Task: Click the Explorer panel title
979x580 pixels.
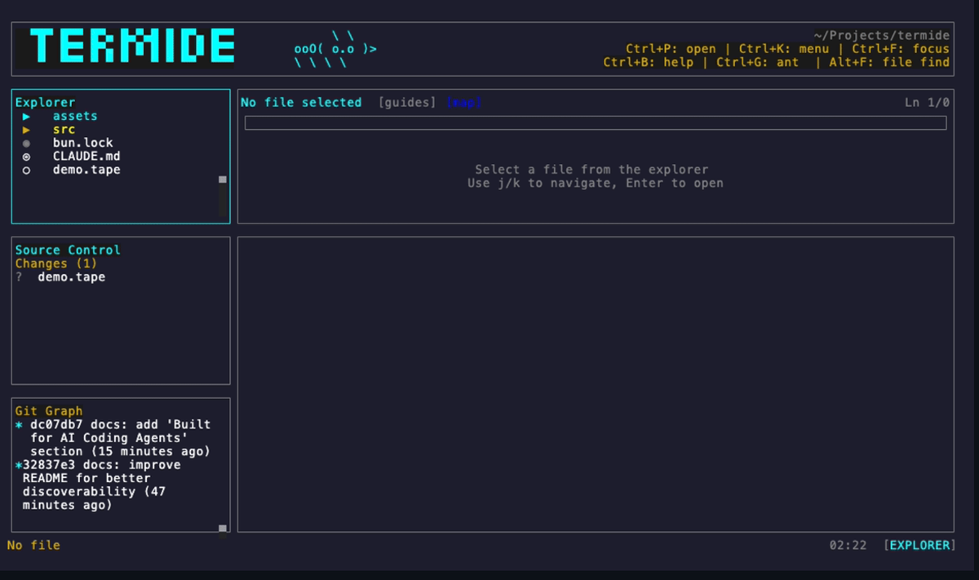Action: tap(45, 102)
